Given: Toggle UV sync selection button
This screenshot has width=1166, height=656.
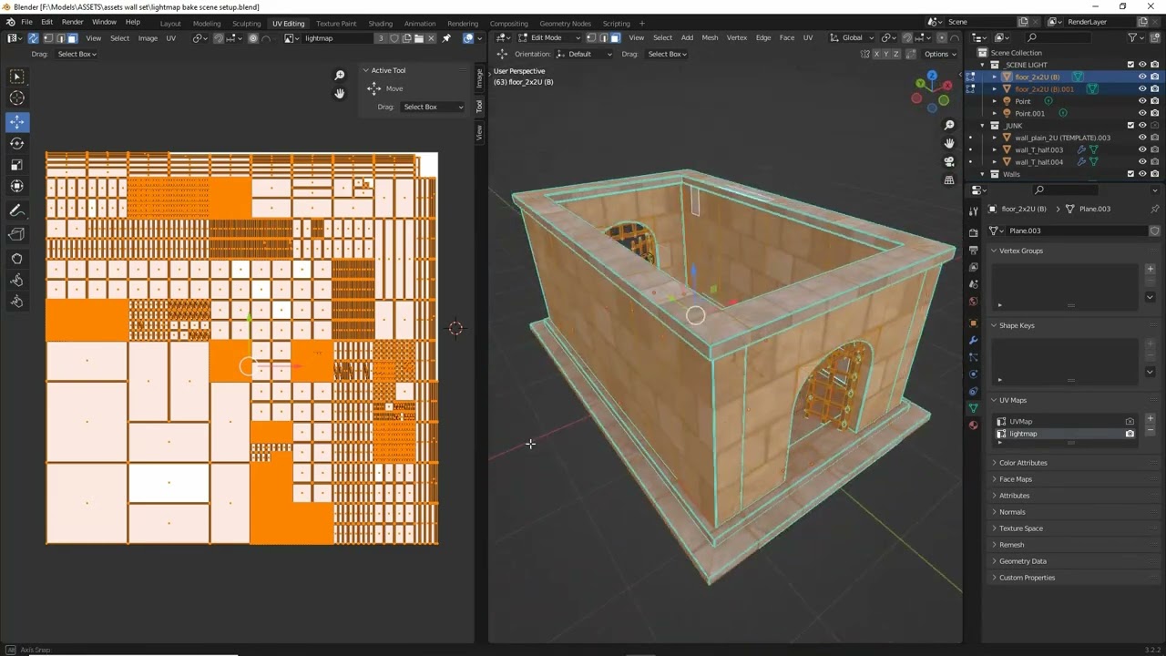Looking at the screenshot, I should tap(33, 38).
